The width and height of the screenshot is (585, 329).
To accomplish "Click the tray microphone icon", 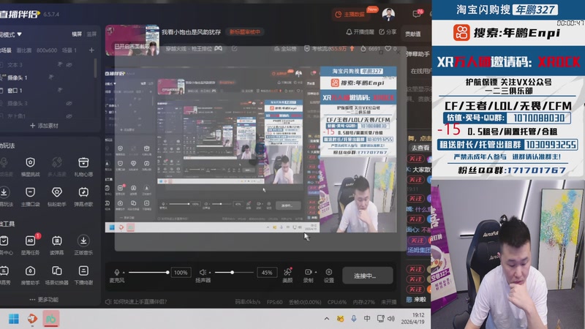I will [x=354, y=319].
